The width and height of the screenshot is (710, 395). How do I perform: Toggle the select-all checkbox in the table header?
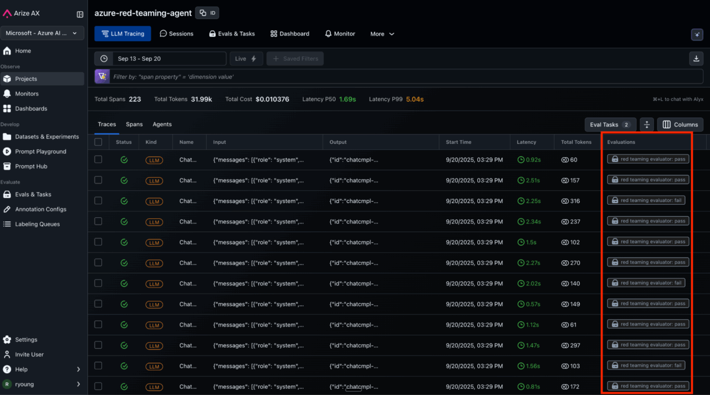(98, 142)
